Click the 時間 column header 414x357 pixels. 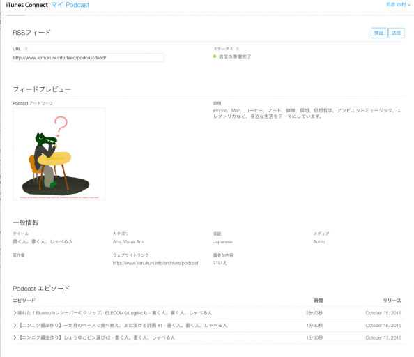(319, 301)
